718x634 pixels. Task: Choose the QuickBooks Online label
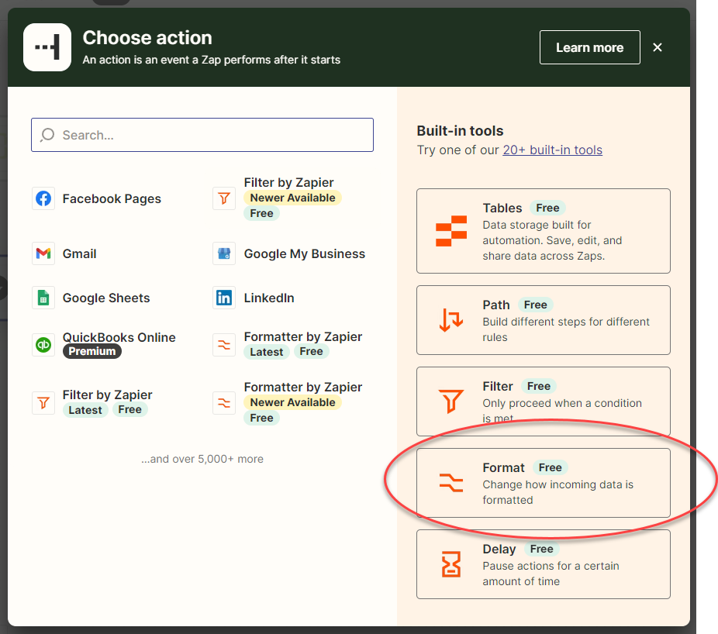point(119,337)
